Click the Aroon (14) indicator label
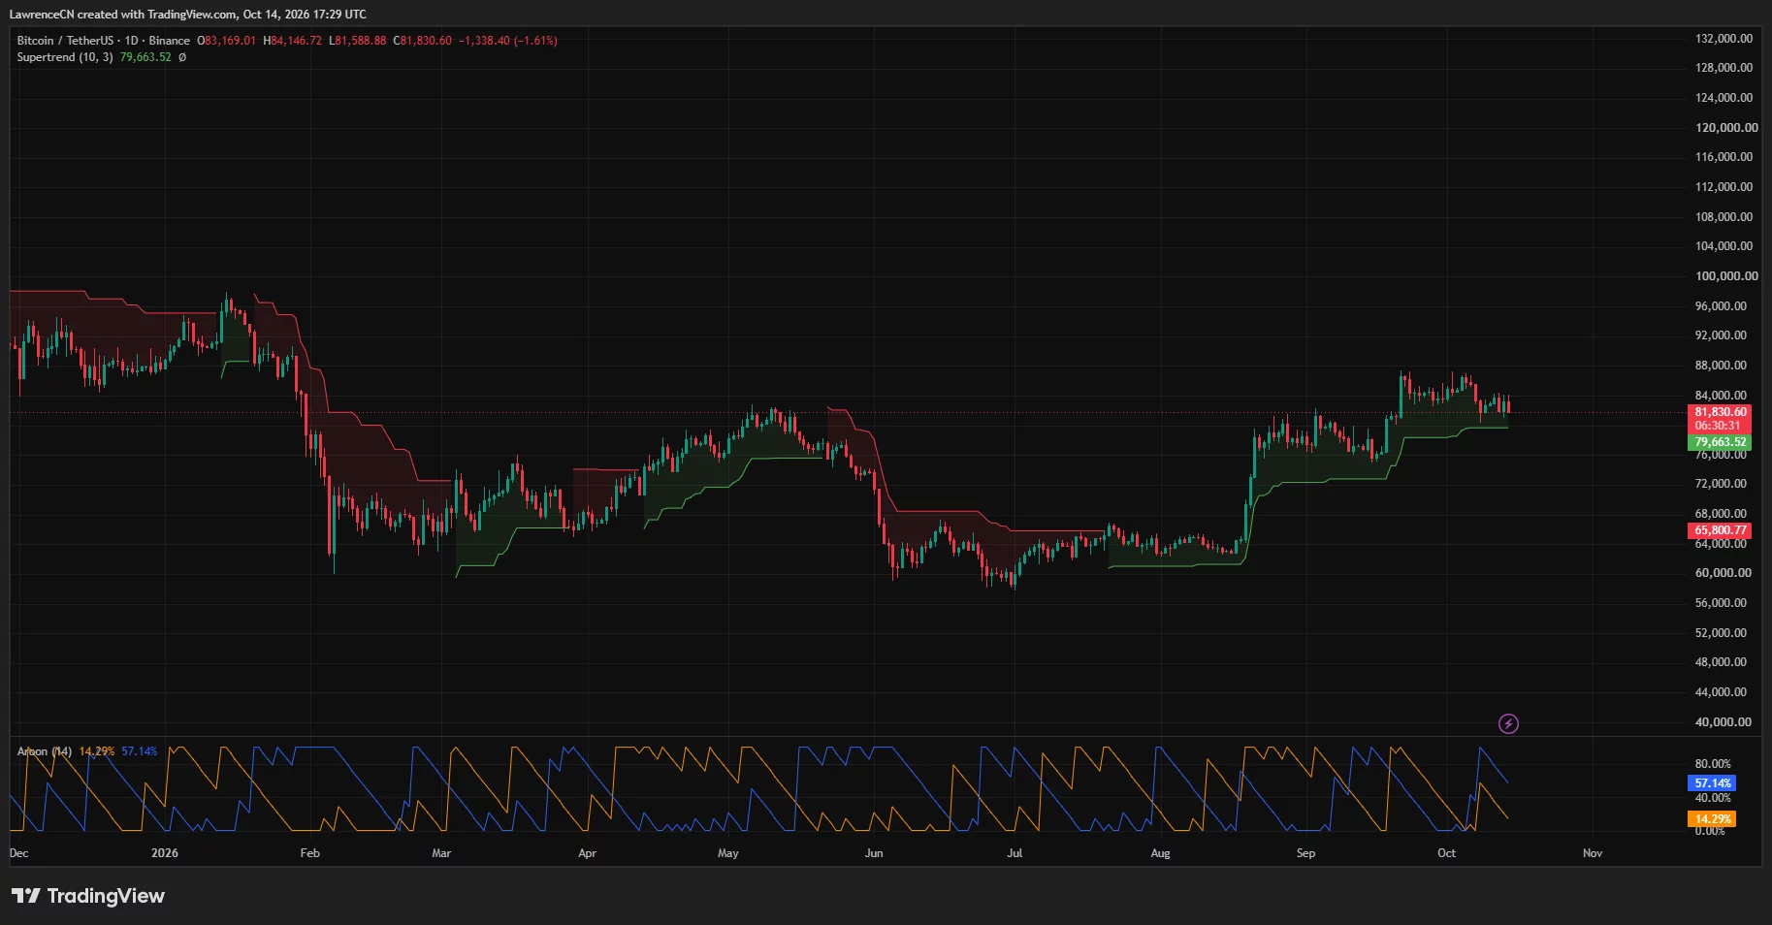The width and height of the screenshot is (1772, 925). point(45,751)
